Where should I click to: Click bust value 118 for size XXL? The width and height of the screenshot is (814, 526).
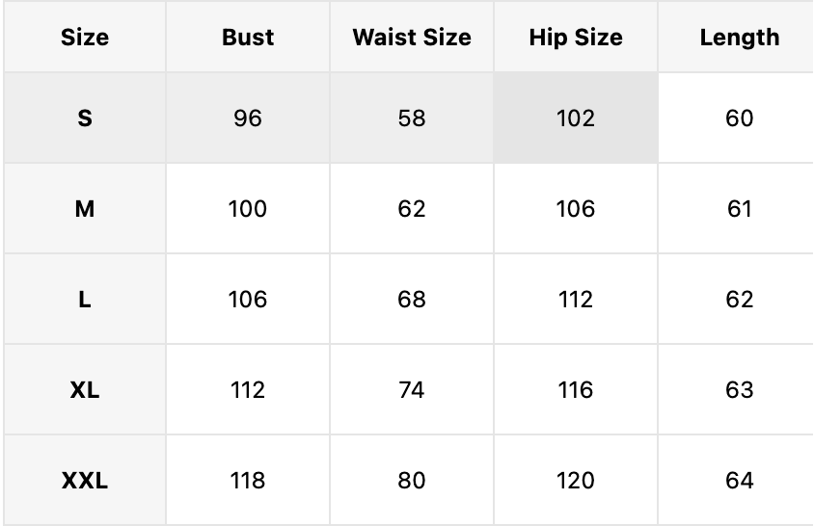(x=248, y=480)
